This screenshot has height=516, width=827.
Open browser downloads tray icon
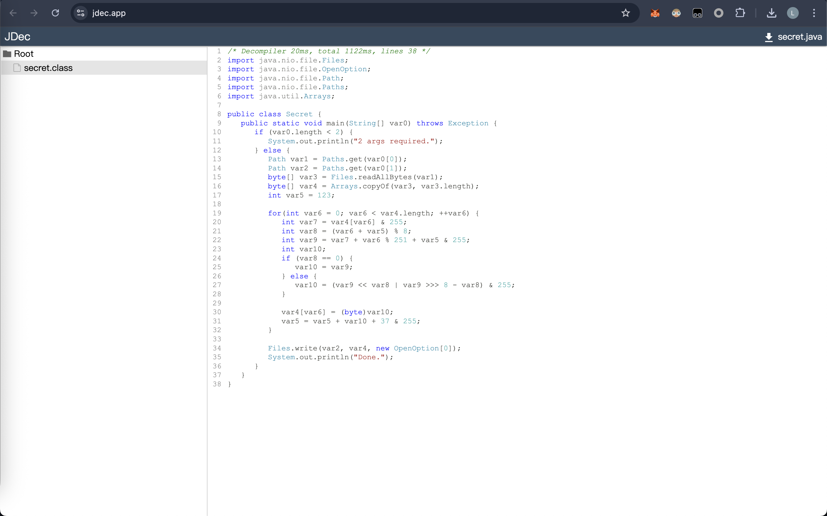(771, 13)
